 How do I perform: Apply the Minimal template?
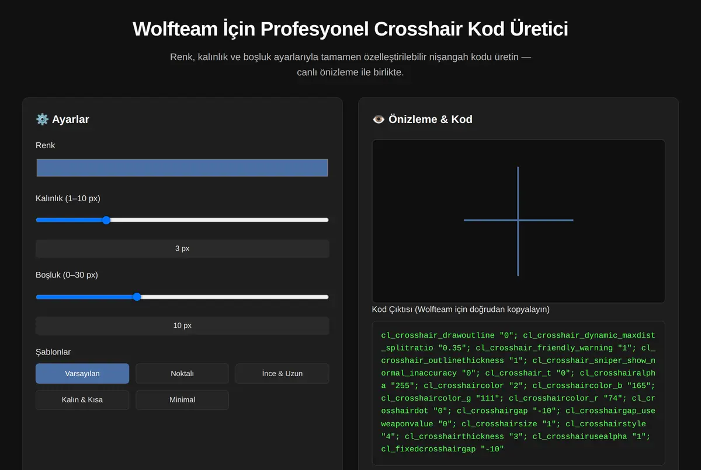[x=182, y=400]
